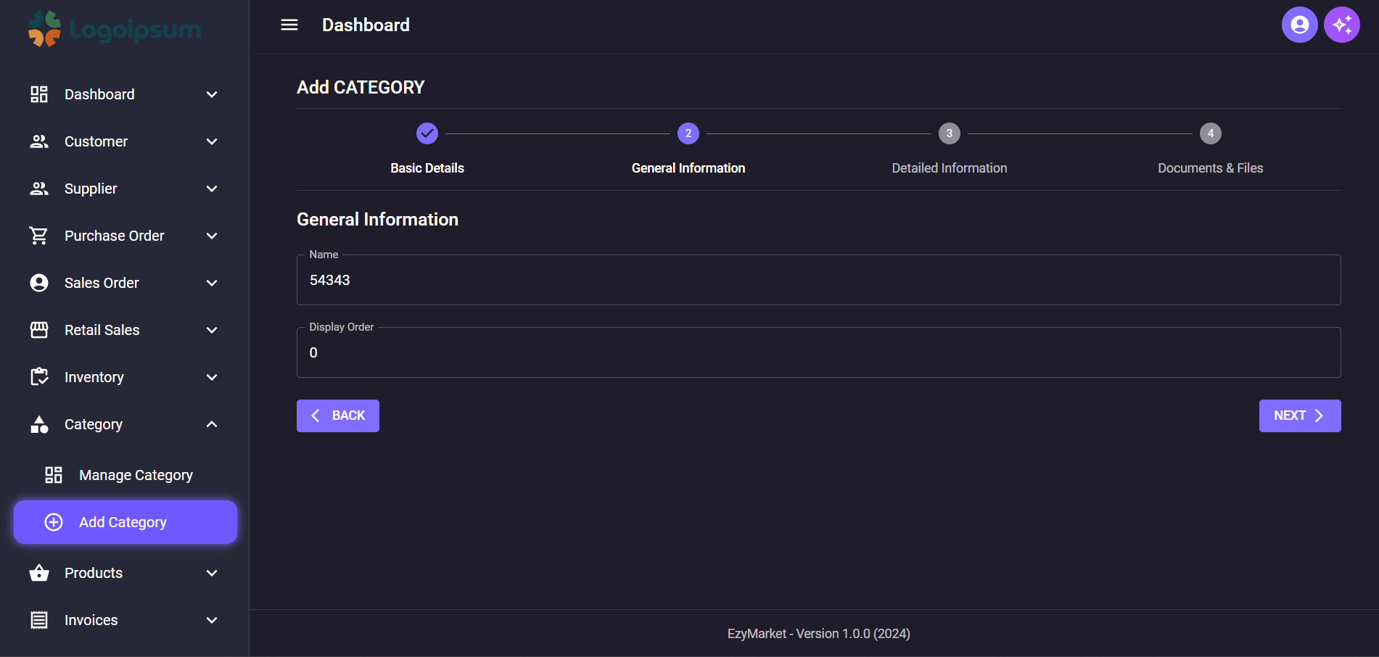Expand the Retail Sales chevron
The width and height of the screenshot is (1379, 657).
[212, 330]
